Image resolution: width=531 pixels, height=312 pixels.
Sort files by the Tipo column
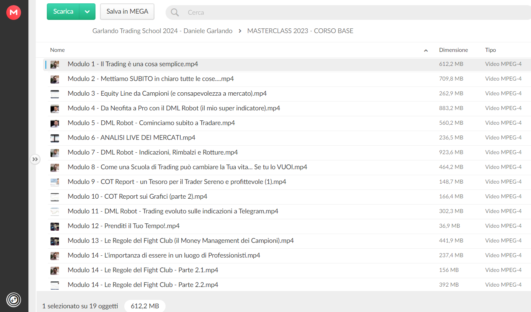490,50
